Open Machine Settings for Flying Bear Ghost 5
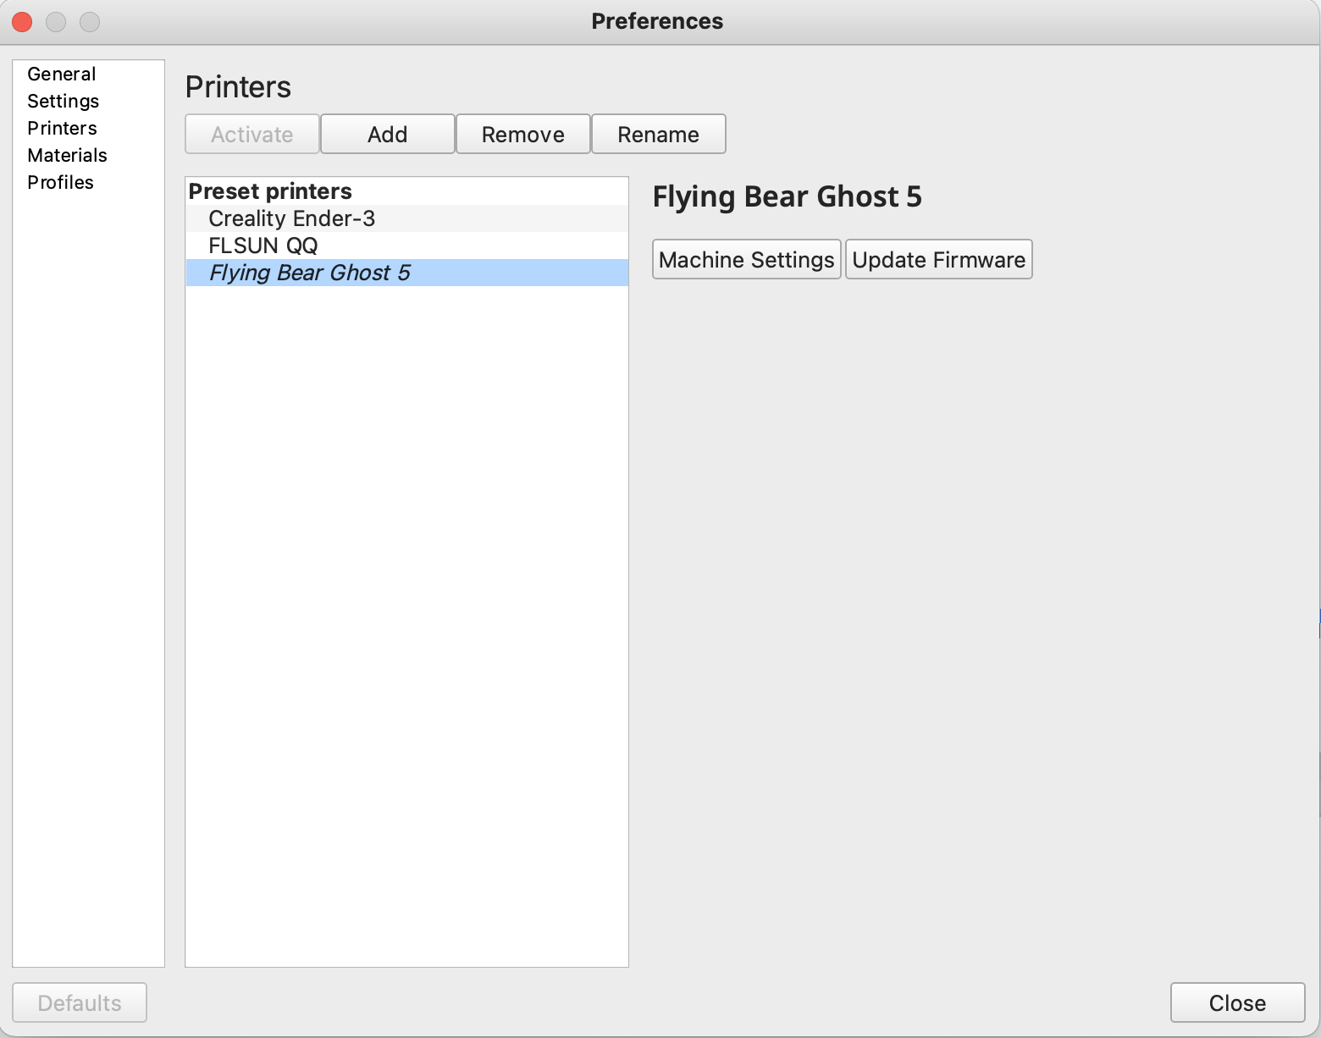 pyautogui.click(x=746, y=259)
